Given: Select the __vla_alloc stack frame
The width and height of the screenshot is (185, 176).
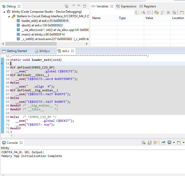Looking at the screenshot, I should coord(55,30).
